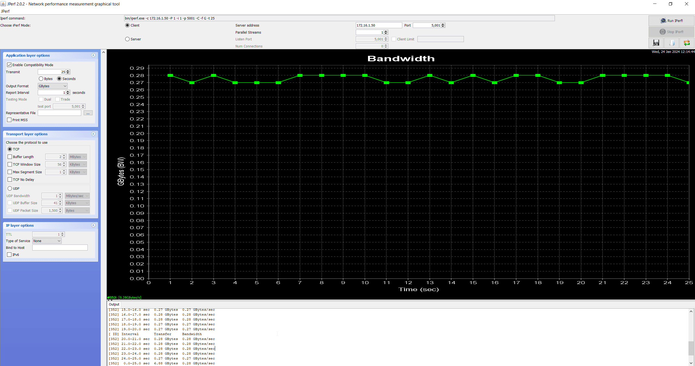
Task: Click the Bandwidth chart title
Action: coord(401,59)
